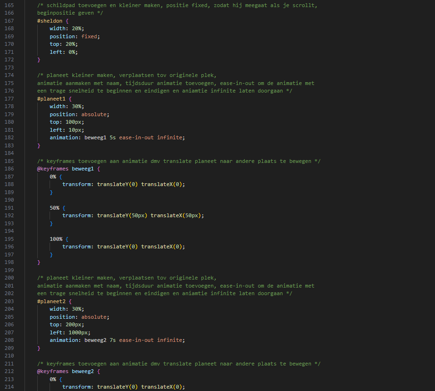Click 'width: 30%;' on line 178
Image resolution: width=435 pixels, height=391 pixels.
pyautogui.click(x=67, y=107)
